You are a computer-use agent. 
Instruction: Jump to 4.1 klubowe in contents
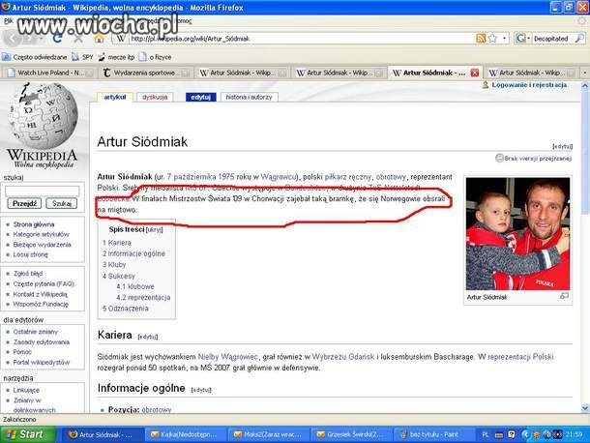point(135,286)
